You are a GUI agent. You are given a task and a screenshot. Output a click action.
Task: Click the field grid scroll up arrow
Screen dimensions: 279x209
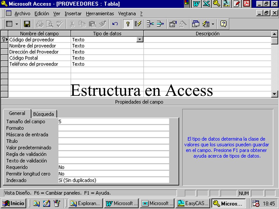(274, 34)
